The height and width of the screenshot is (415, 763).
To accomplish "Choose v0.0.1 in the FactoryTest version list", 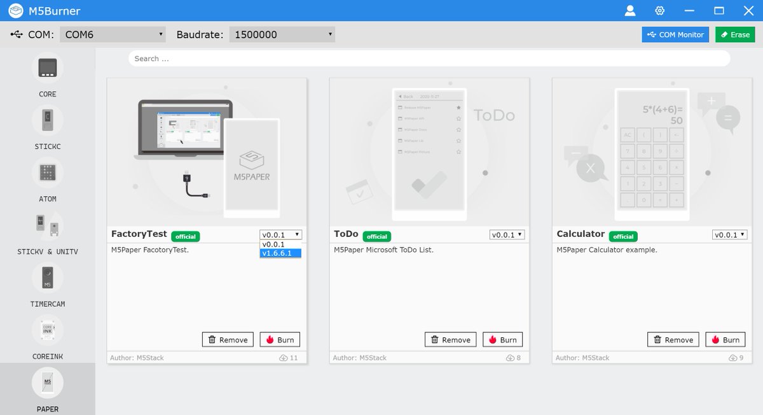I will (x=280, y=244).
